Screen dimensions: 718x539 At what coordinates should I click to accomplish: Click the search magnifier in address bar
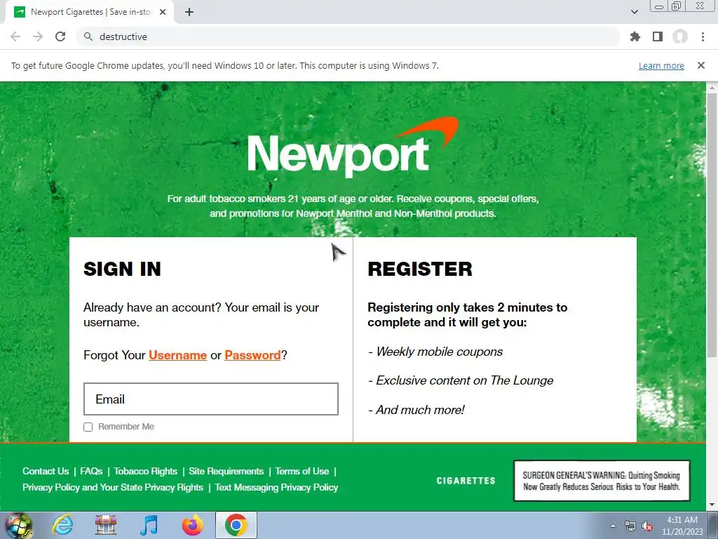coord(88,36)
